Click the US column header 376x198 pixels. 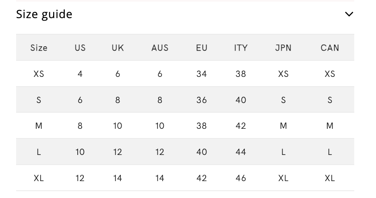[80, 48]
